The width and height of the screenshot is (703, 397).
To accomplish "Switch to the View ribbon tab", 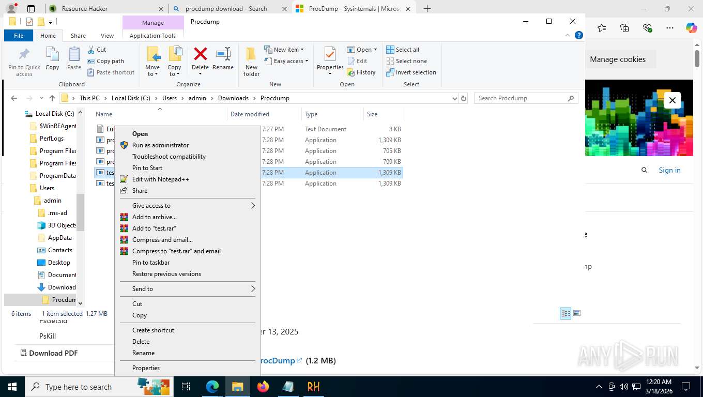I will [x=107, y=36].
